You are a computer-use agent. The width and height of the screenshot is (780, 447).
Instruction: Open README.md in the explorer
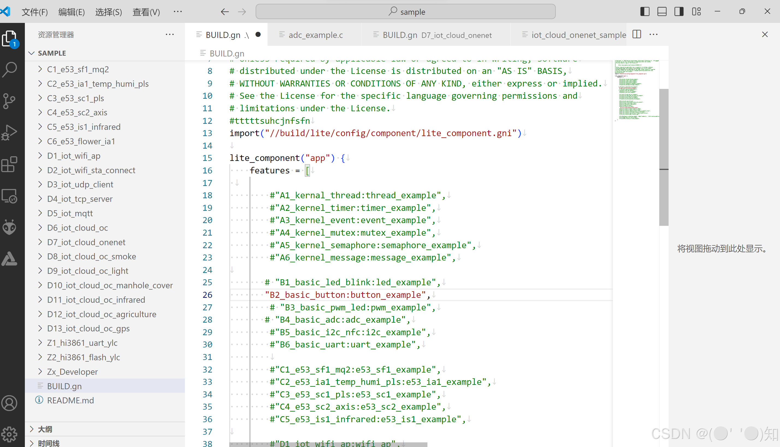click(70, 400)
